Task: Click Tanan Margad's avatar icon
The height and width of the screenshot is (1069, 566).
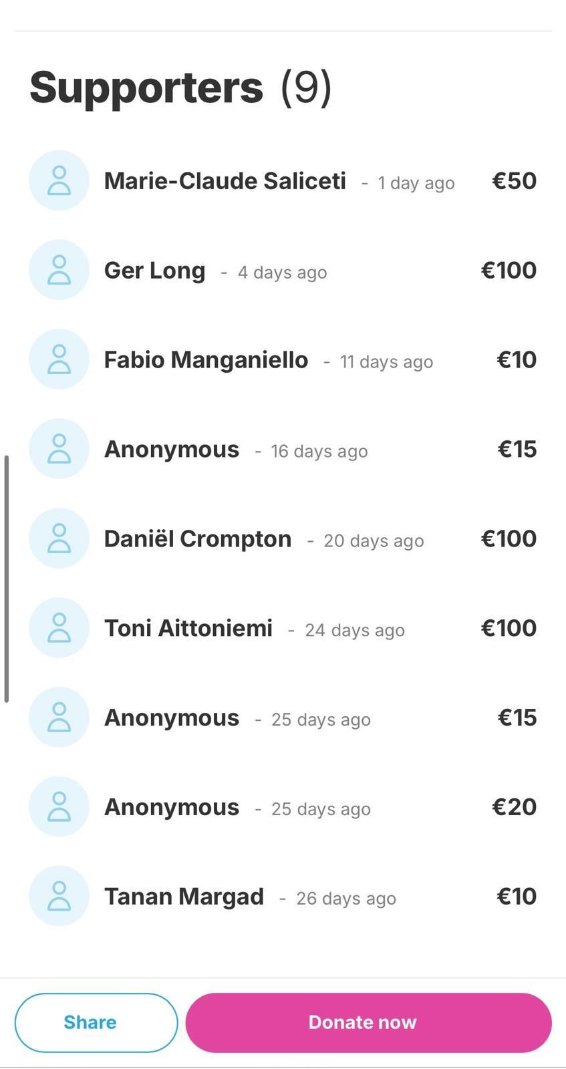Action: click(x=59, y=896)
